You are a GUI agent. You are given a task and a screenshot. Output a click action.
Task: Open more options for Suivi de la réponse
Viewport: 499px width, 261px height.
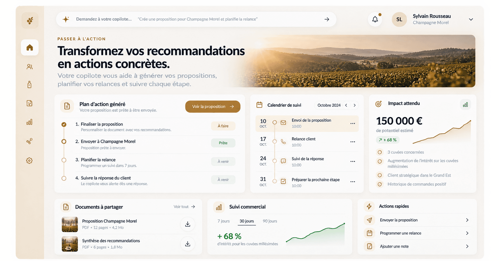pyautogui.click(x=353, y=161)
